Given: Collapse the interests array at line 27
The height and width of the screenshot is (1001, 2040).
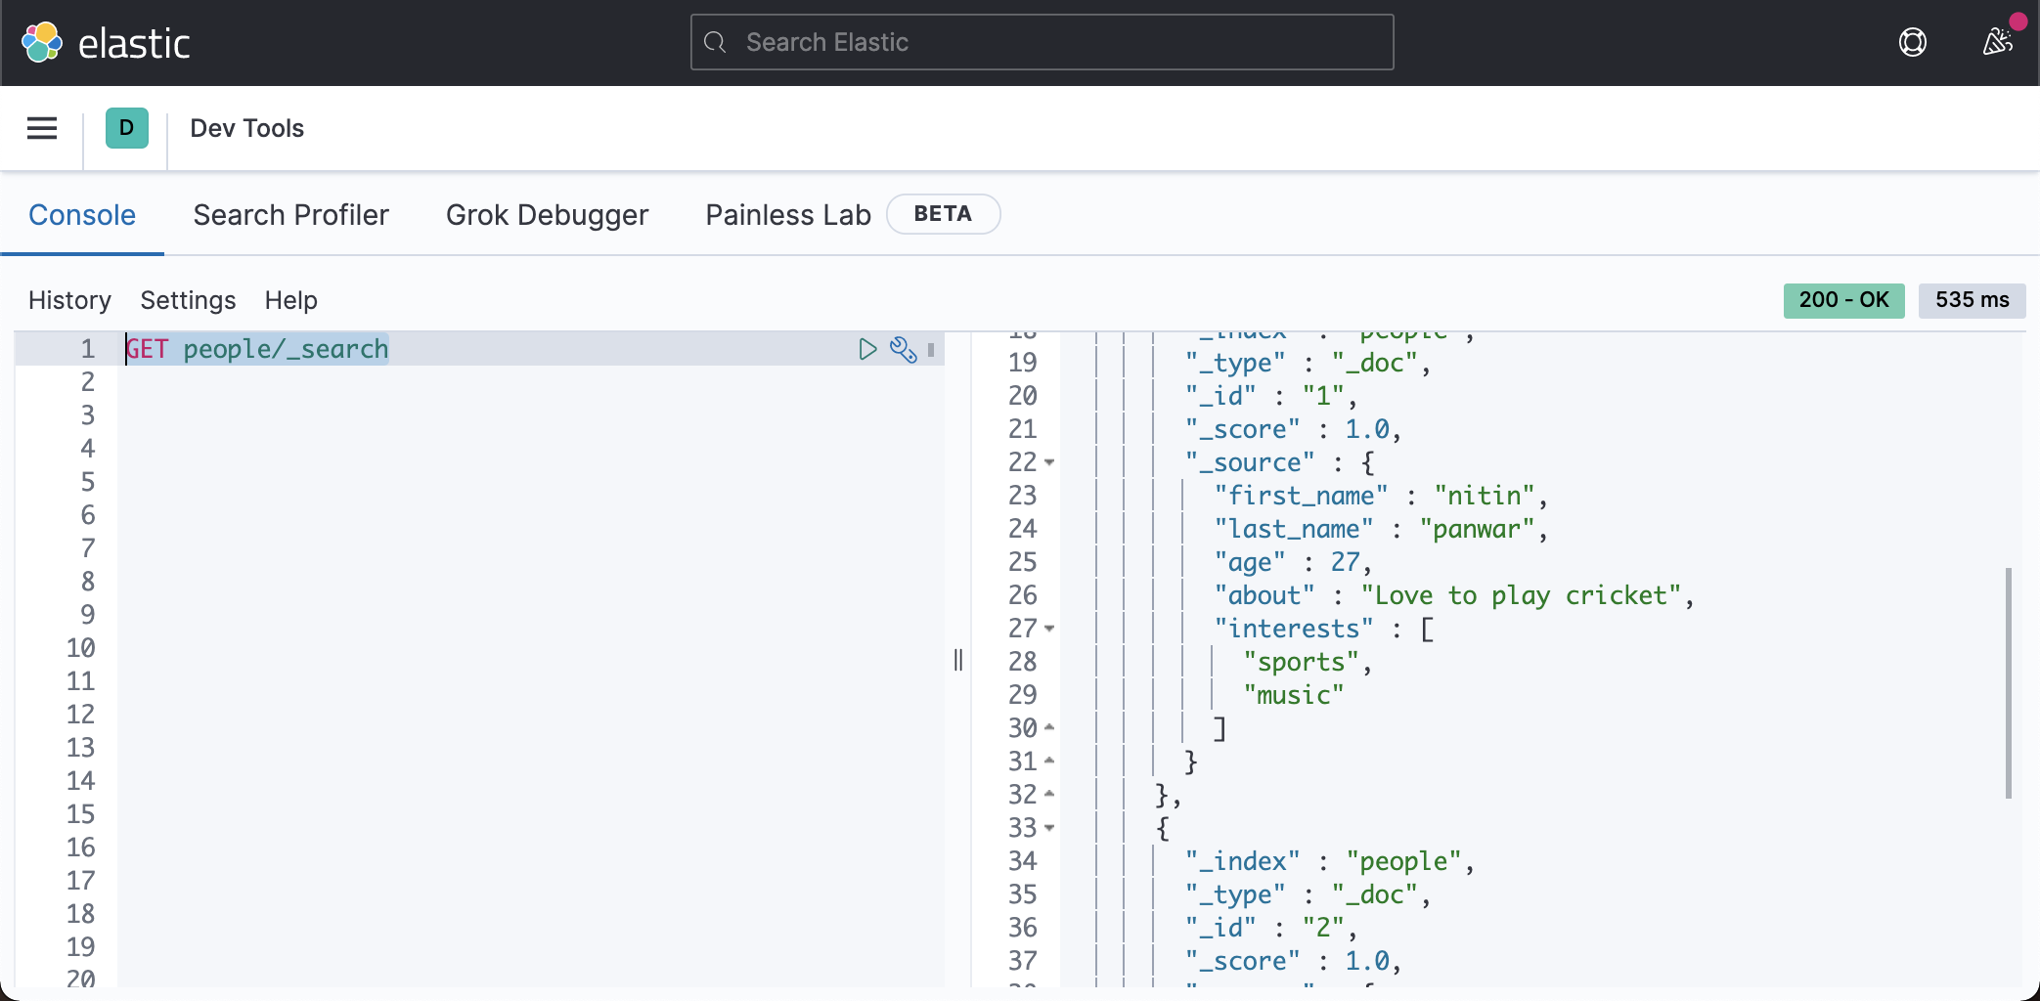Looking at the screenshot, I should (1049, 629).
